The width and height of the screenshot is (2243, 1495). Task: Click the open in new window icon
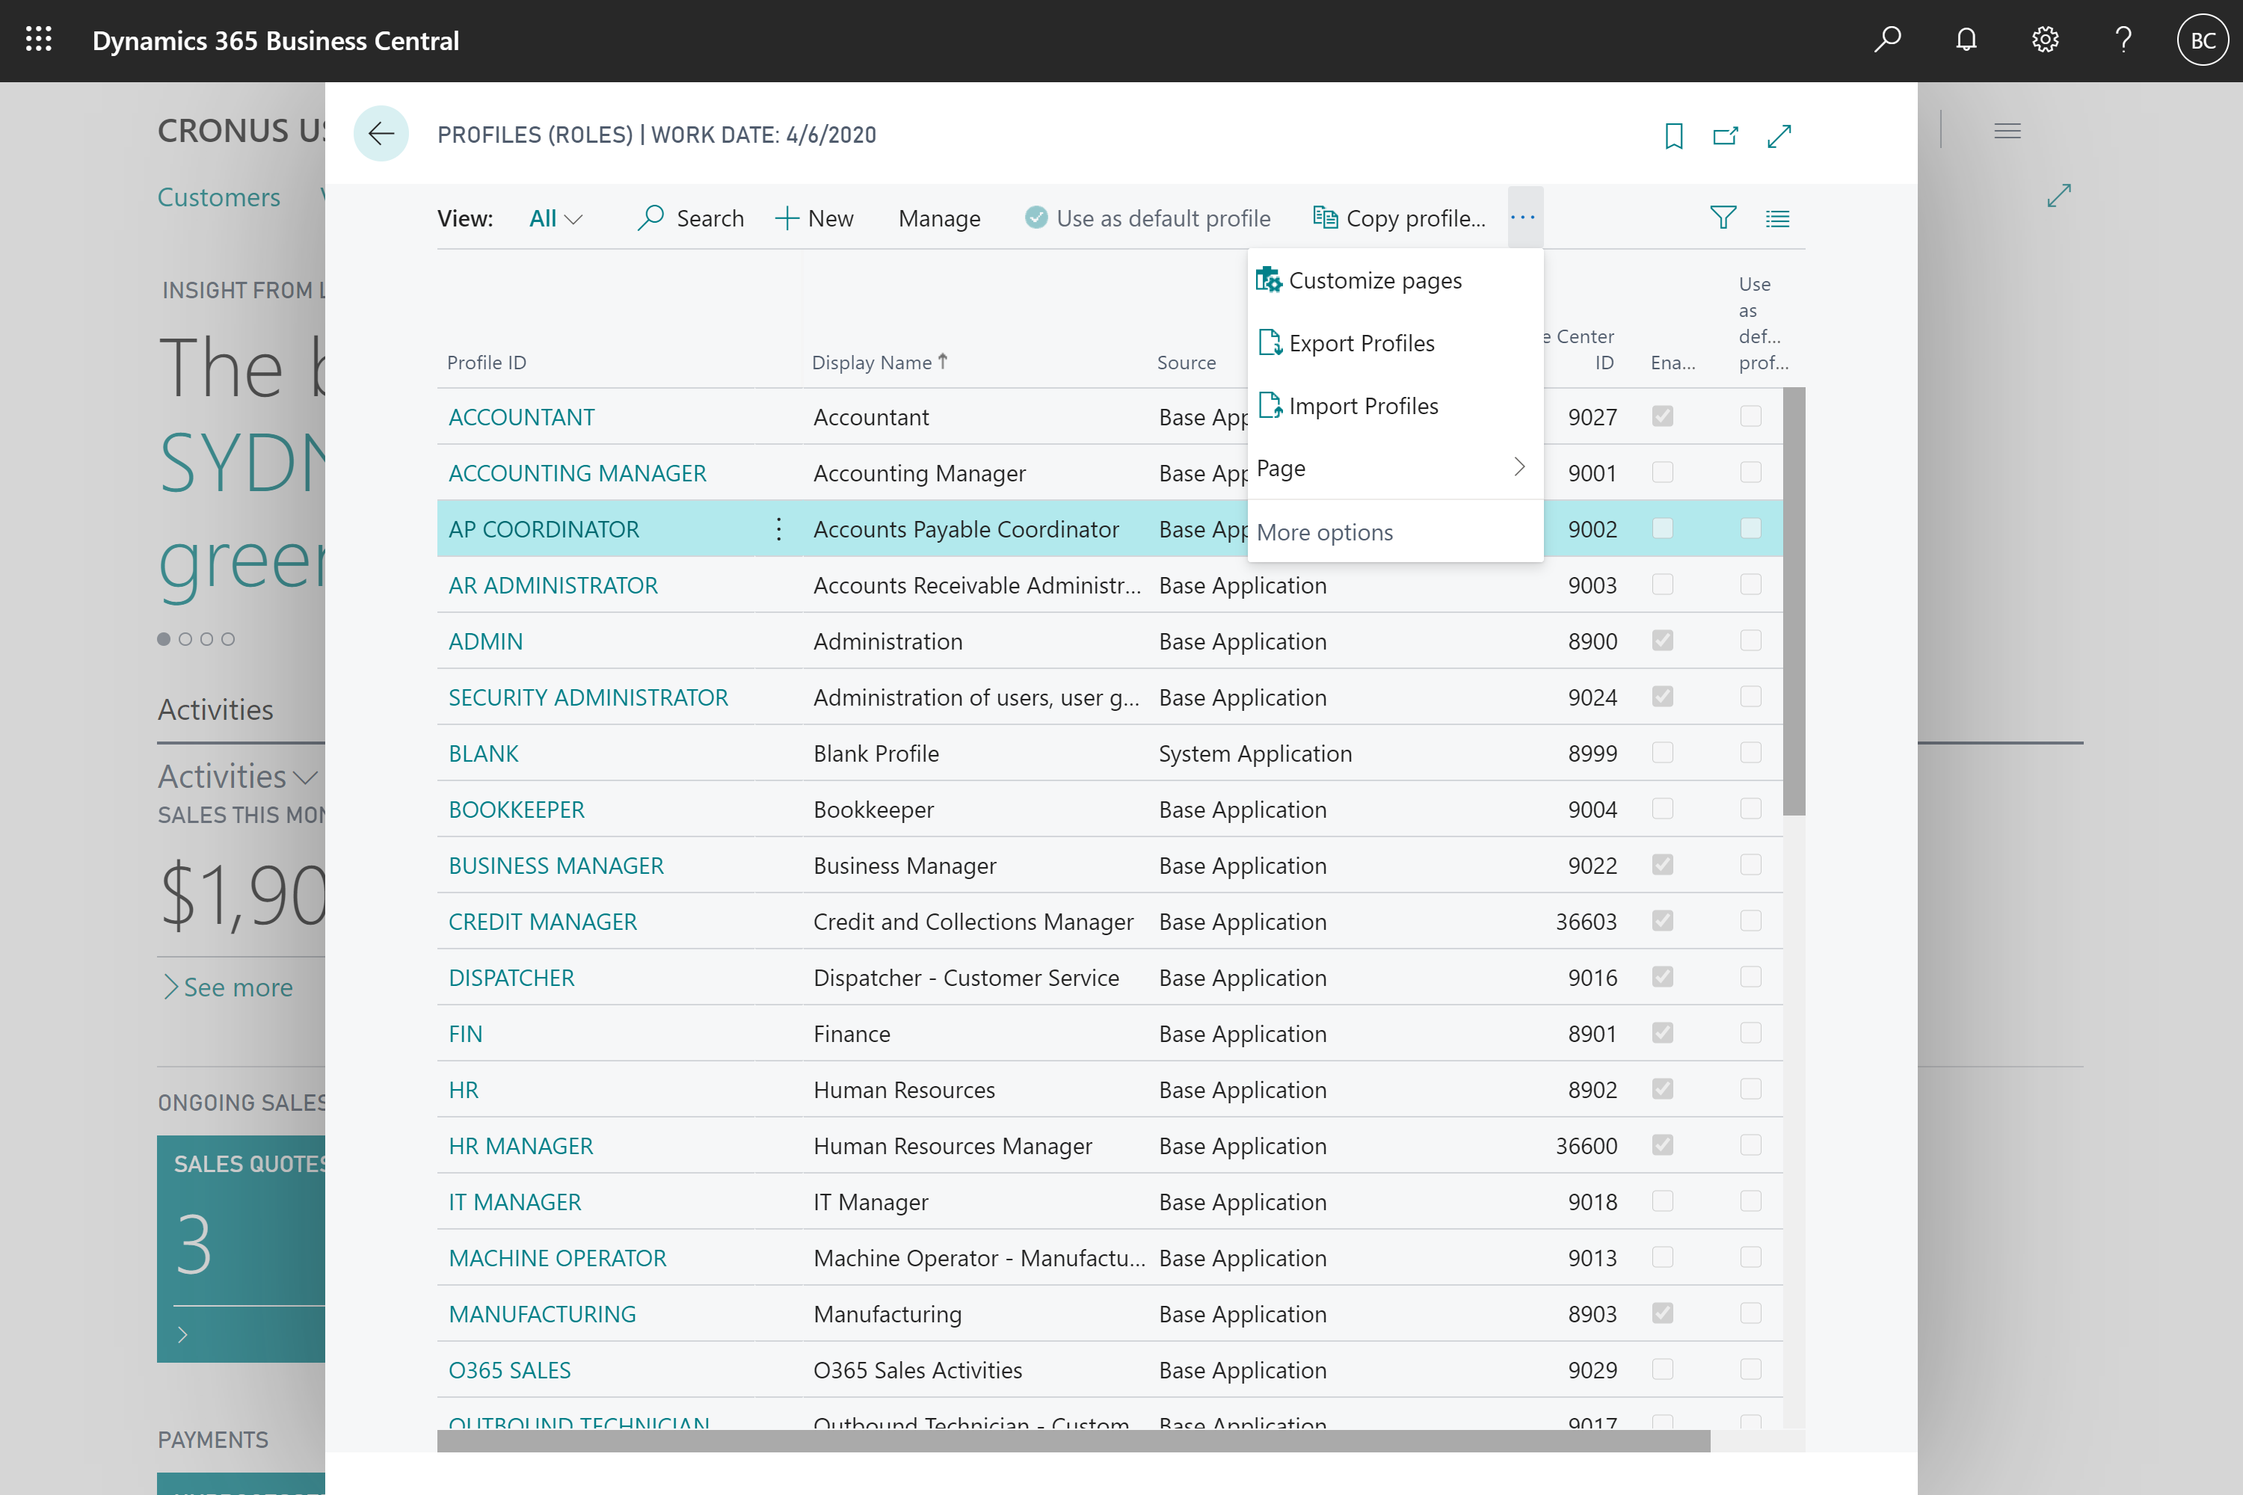click(x=1726, y=134)
